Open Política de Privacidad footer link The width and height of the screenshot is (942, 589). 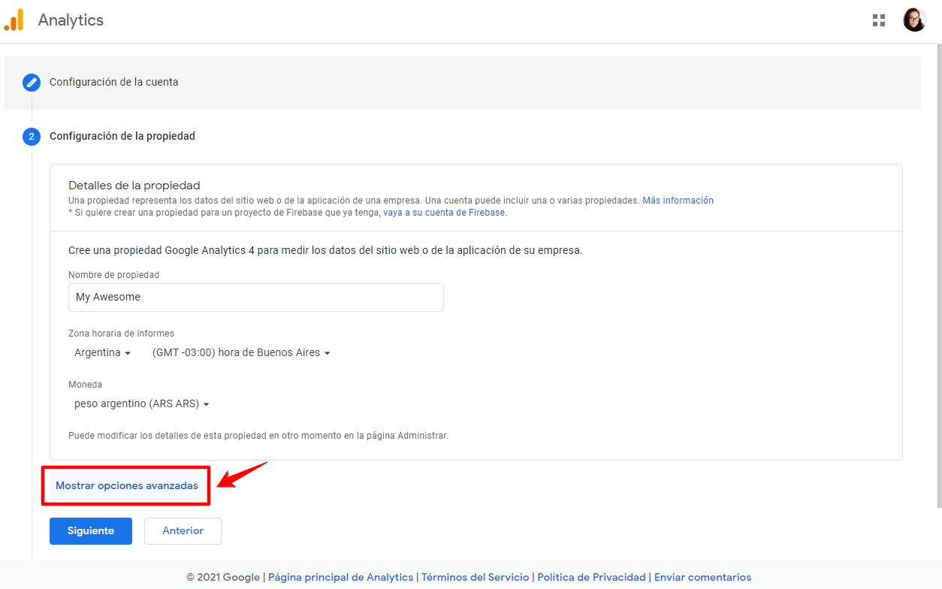591,577
